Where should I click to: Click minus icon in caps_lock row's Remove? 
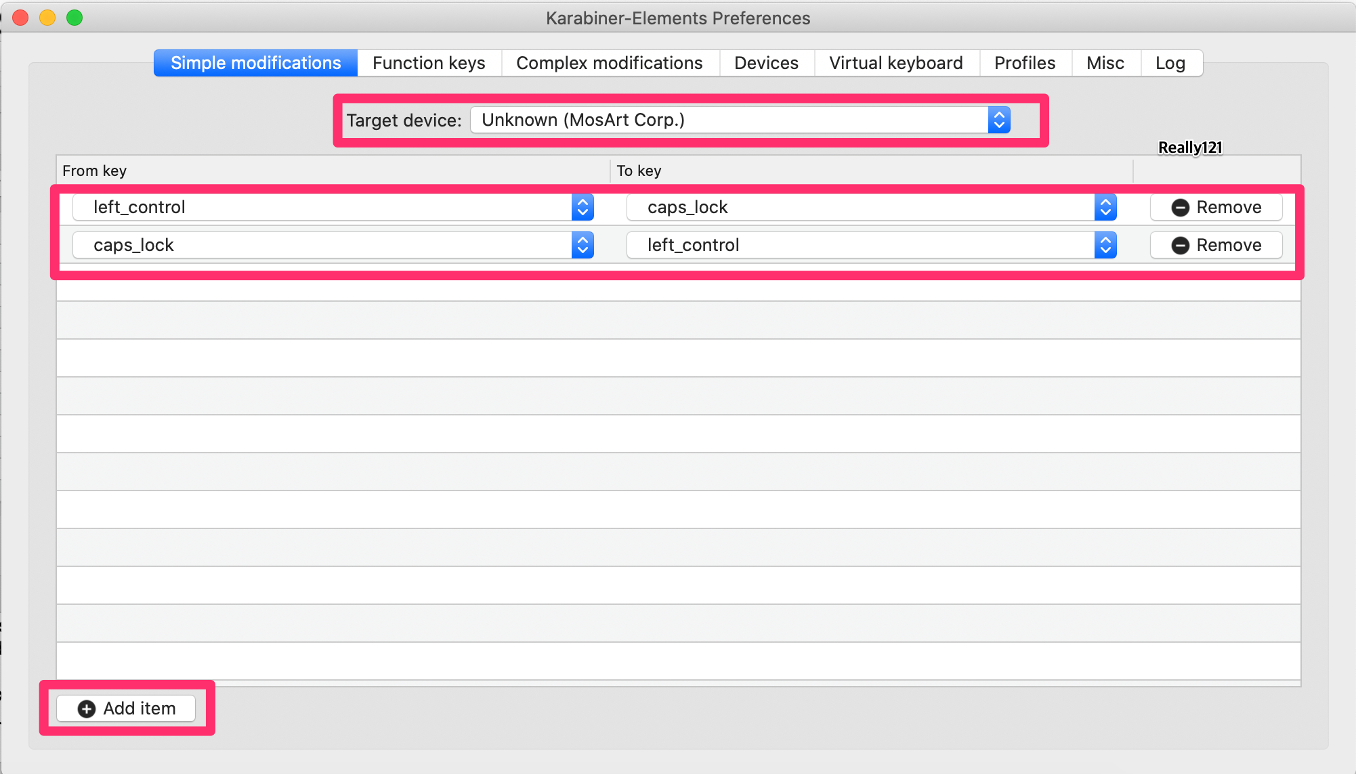point(1181,246)
